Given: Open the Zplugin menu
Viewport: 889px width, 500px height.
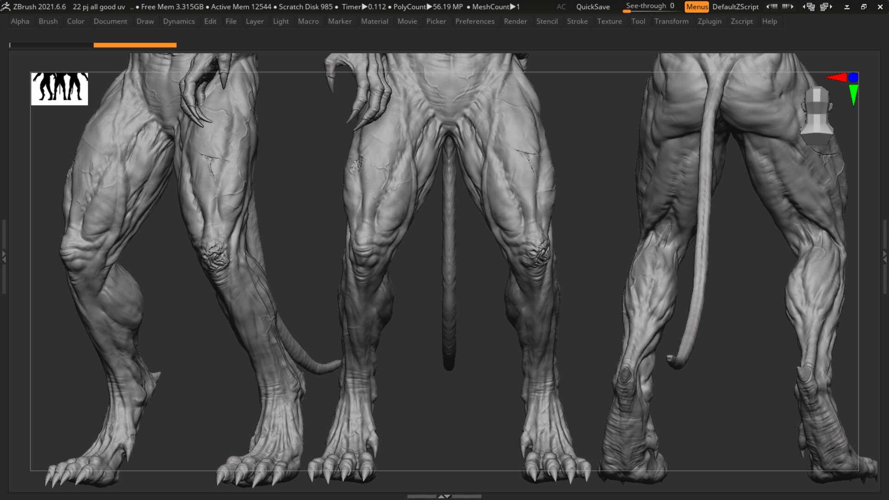Looking at the screenshot, I should click(709, 21).
